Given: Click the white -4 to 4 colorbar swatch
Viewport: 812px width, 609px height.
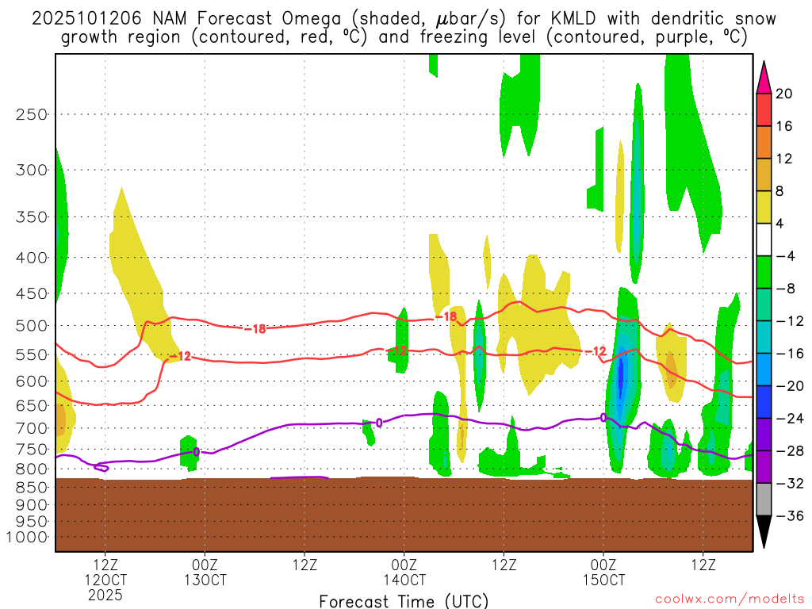Looking at the screenshot, I should pyautogui.click(x=764, y=239).
